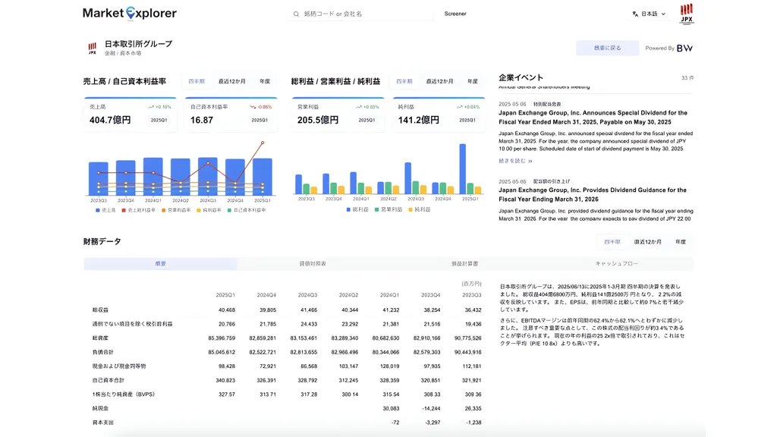Click the 40,468 revenue value for 2025Q1

227,310
